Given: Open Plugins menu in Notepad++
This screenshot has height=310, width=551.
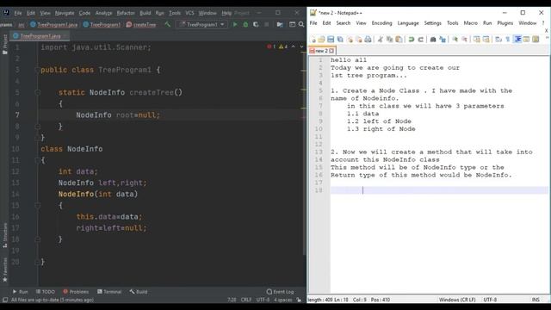Looking at the screenshot, I should tap(505, 23).
